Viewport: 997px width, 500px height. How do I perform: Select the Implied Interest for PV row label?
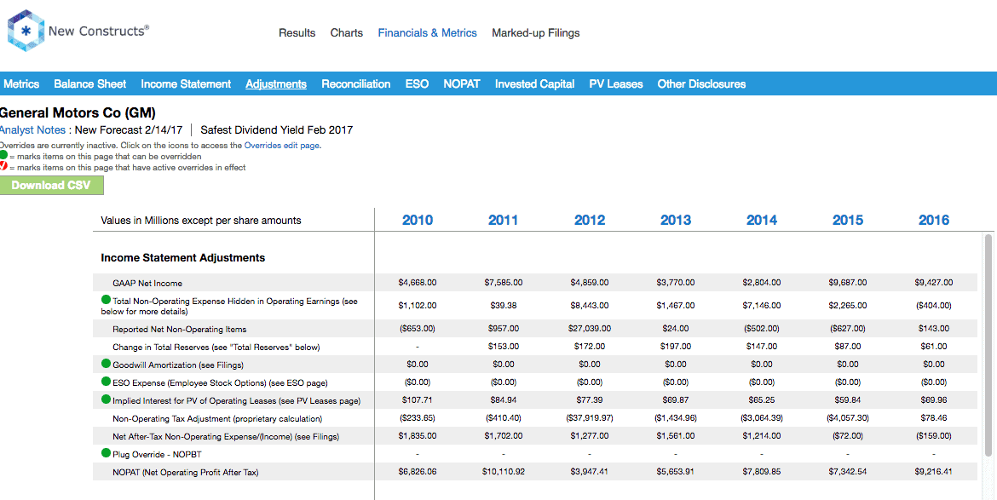[237, 401]
